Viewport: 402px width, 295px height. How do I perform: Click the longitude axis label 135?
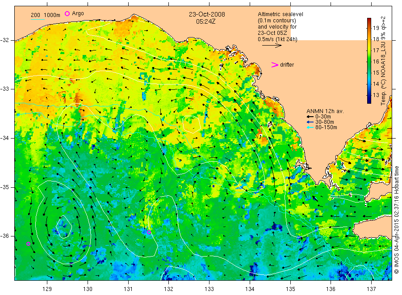coord(290,289)
